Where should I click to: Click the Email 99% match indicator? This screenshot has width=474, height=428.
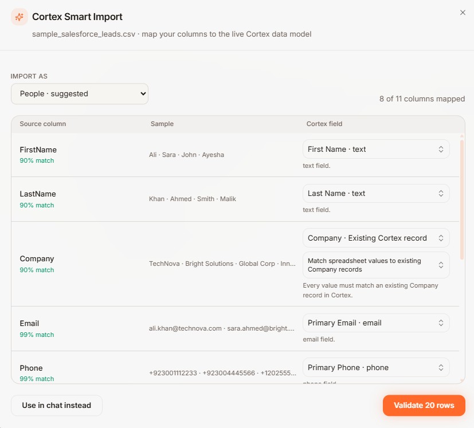[x=37, y=335]
